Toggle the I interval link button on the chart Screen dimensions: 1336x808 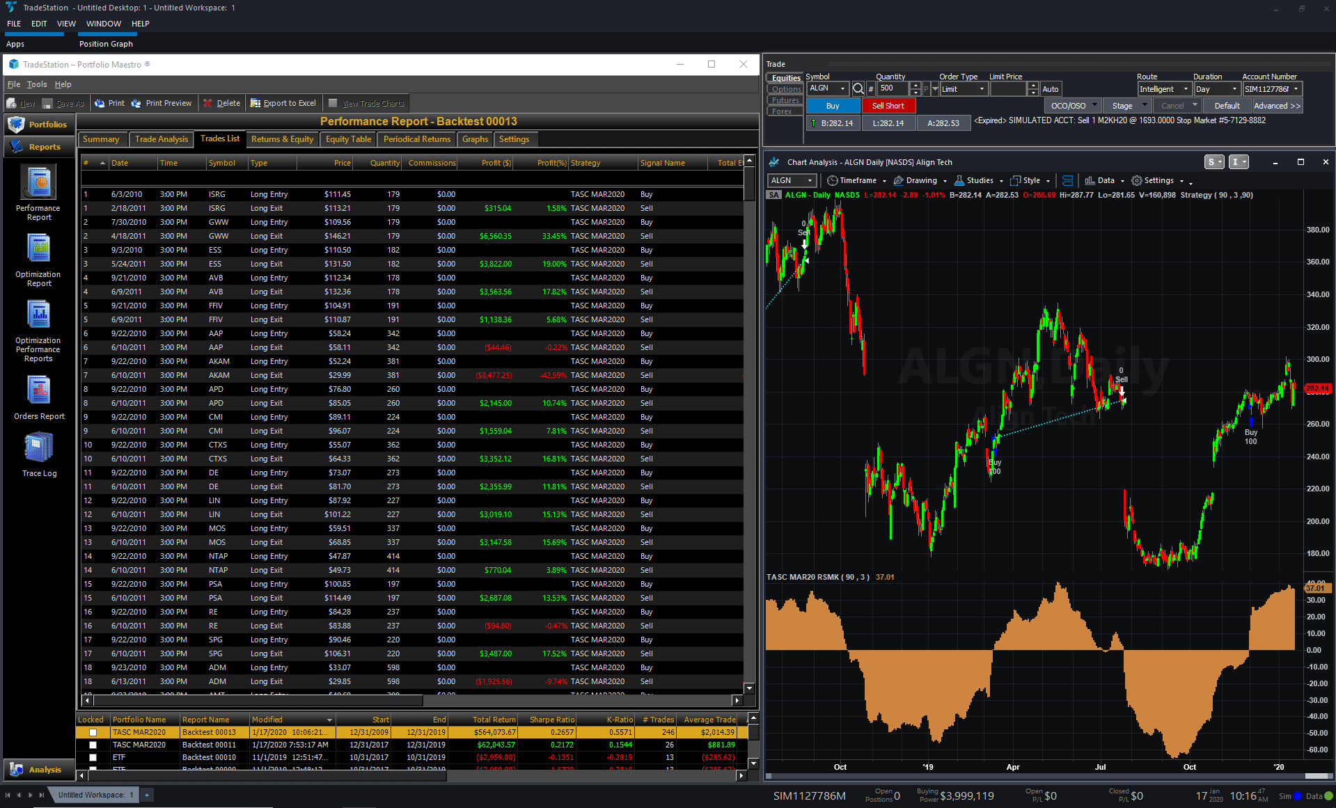click(x=1239, y=161)
